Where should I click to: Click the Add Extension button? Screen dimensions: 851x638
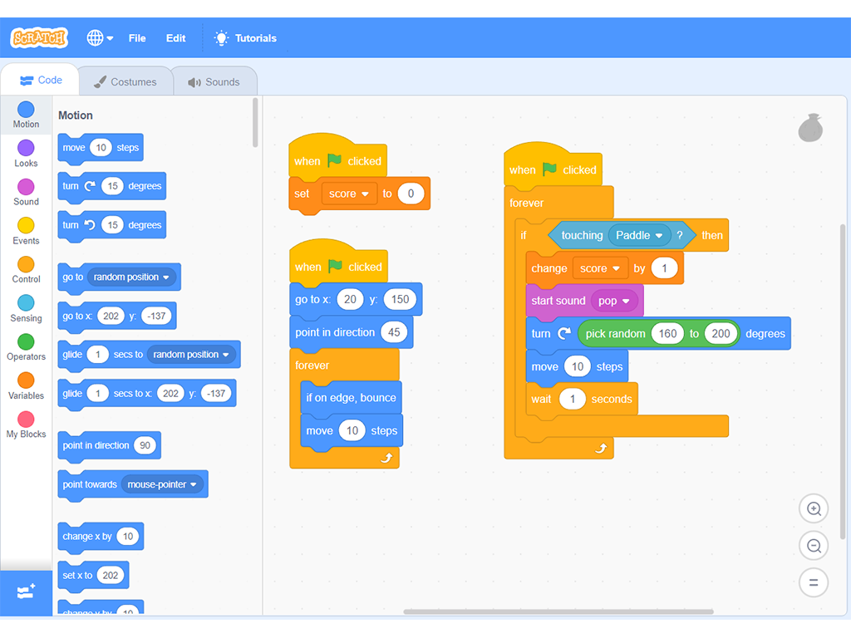pos(26,592)
